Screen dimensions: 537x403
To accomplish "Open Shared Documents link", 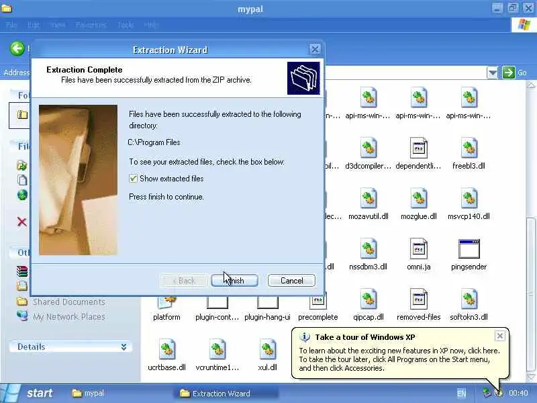I will click(69, 302).
